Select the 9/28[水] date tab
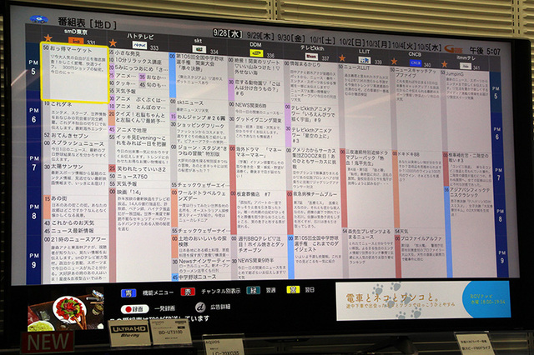 tap(228, 33)
